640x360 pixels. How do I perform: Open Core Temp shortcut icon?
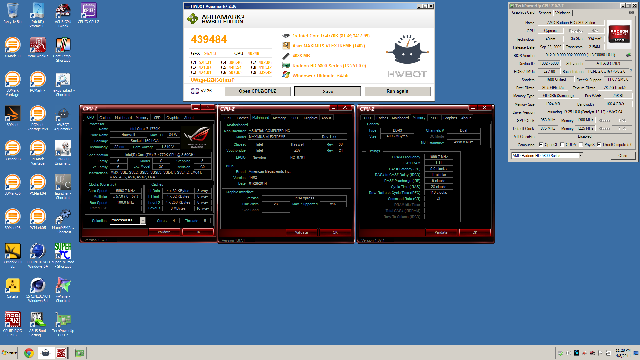click(x=63, y=50)
